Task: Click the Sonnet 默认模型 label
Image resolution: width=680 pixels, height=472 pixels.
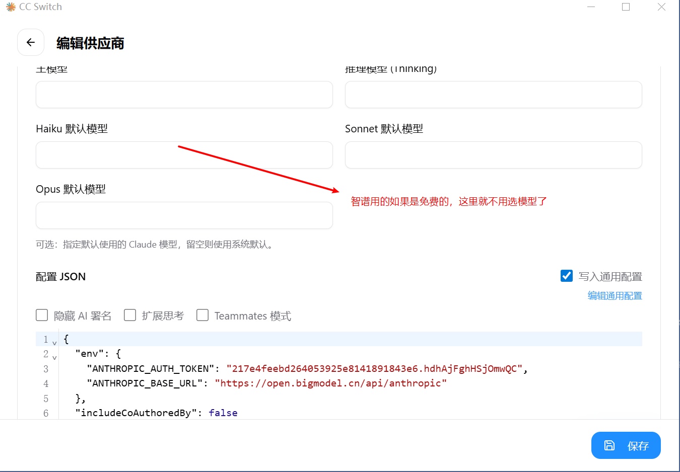Action: click(x=384, y=129)
